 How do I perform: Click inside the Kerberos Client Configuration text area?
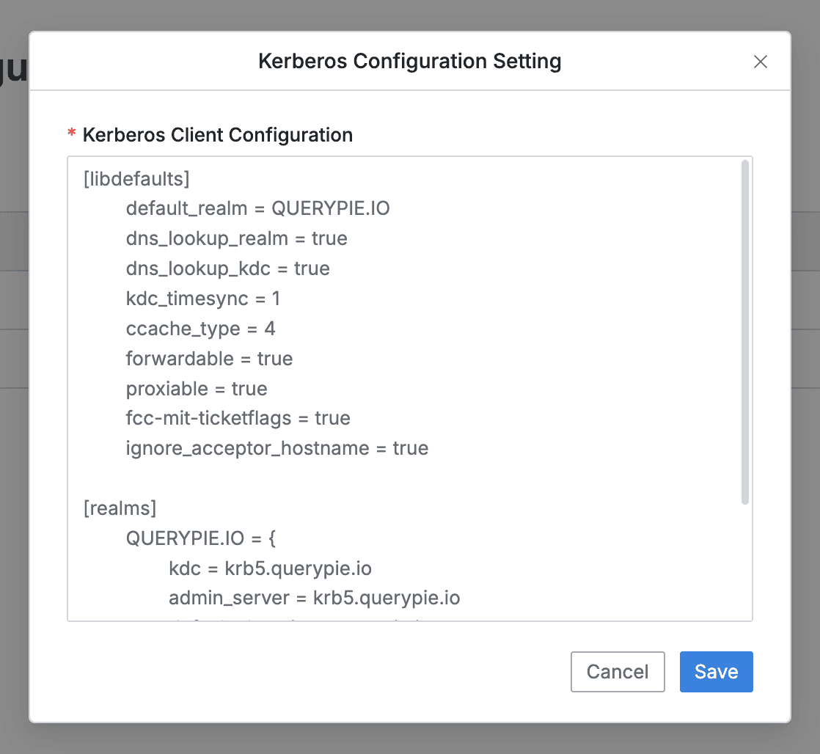[403, 389]
